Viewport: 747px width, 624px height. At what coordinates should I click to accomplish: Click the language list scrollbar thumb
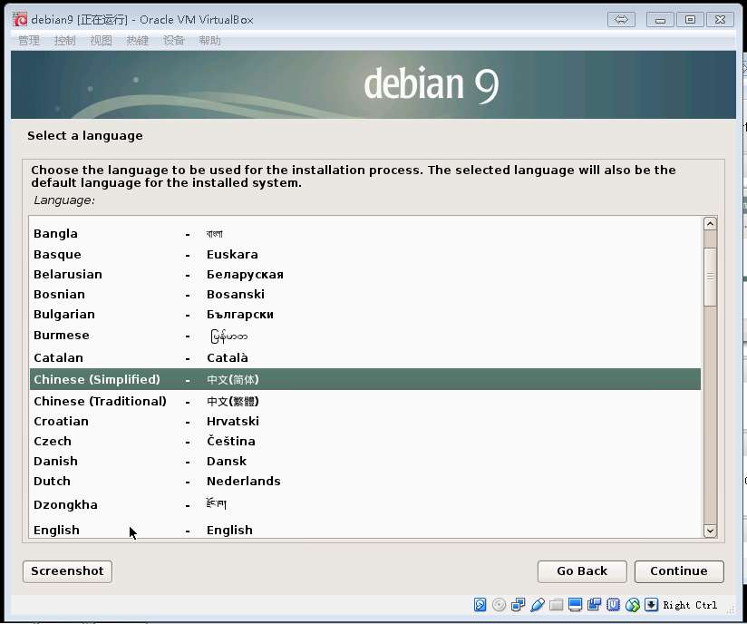(710, 277)
